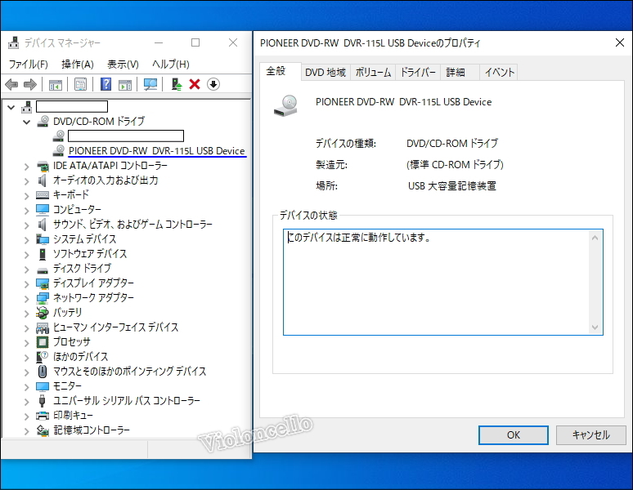The image size is (633, 490).
Task: Expand the IDE ATA/ATAPI コントローラー node
Action: pyautogui.click(x=27, y=166)
